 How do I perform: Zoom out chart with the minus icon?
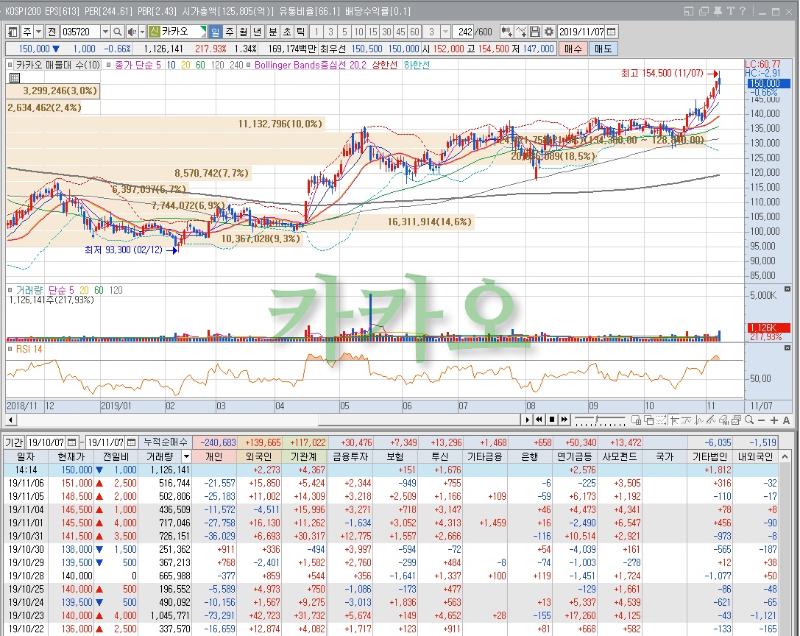pos(761,420)
